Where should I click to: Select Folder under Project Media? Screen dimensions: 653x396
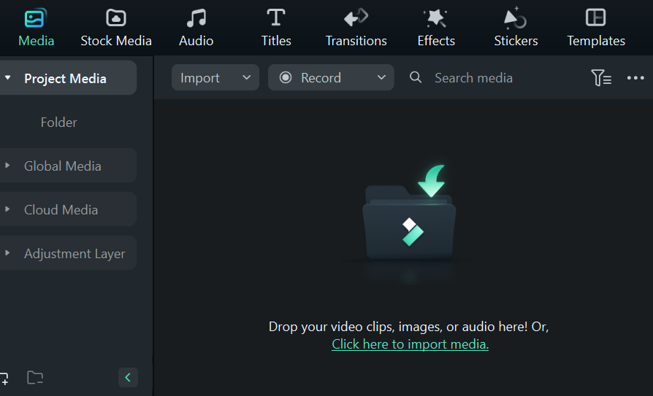[58, 123]
